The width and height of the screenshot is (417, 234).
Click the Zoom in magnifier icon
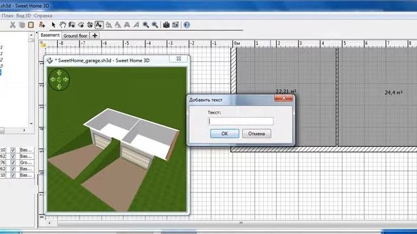coord(146,25)
